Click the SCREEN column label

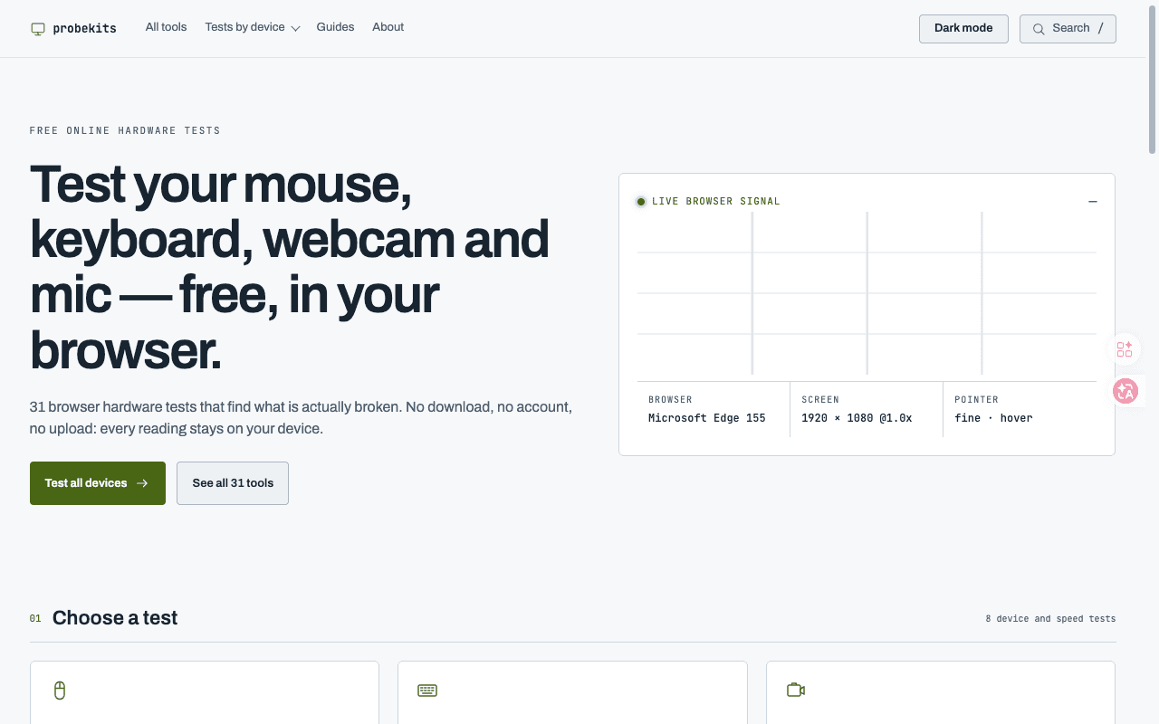(820, 400)
